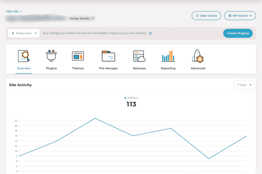
Task: Open WP Admin
Action: 240,16
